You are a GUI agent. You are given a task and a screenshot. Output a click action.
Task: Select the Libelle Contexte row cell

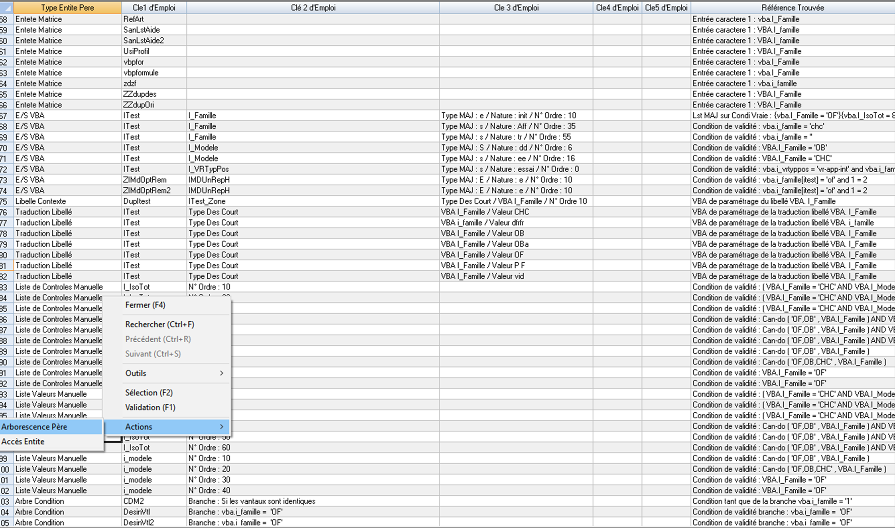pos(41,201)
